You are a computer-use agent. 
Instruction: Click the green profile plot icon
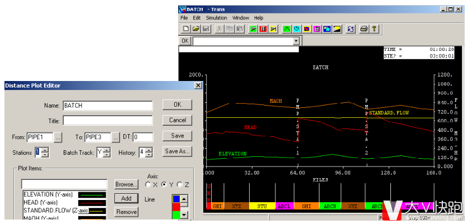pos(287,29)
